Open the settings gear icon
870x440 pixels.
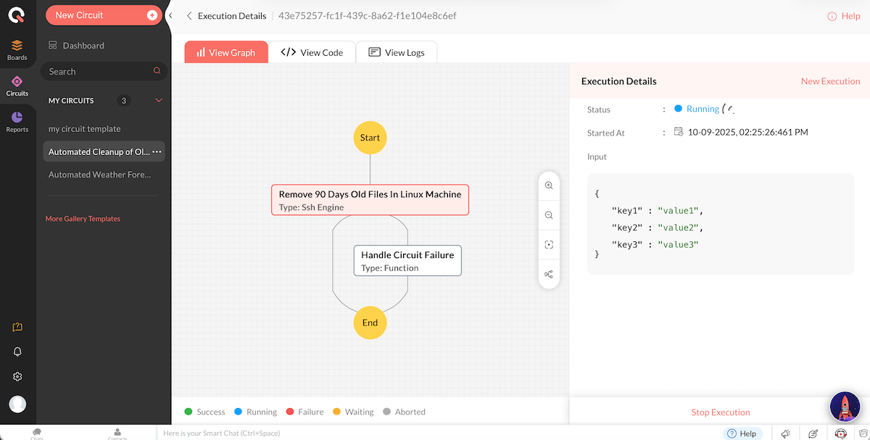pyautogui.click(x=17, y=377)
